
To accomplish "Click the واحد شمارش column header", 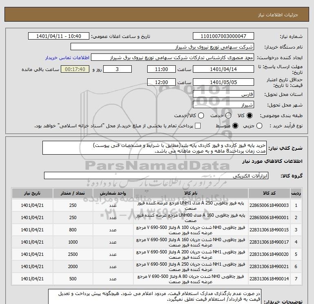I will coord(113,193).
